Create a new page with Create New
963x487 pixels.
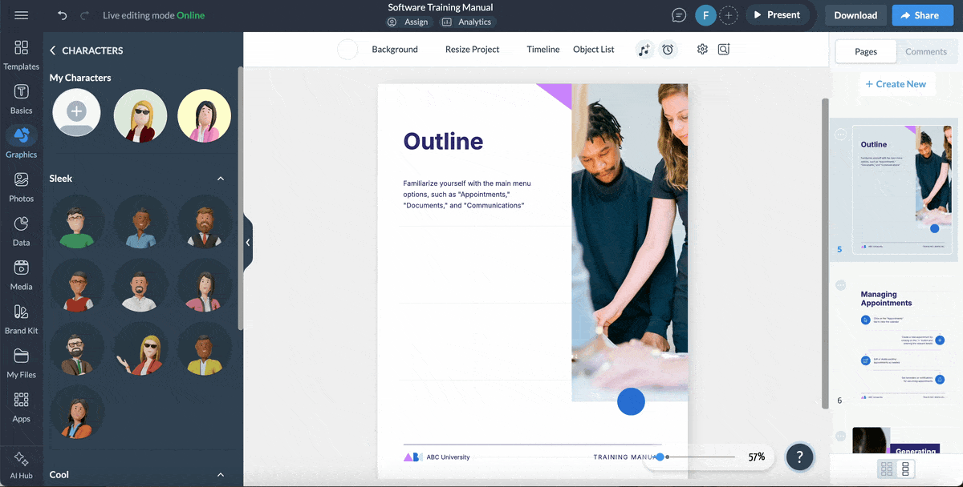(x=896, y=83)
